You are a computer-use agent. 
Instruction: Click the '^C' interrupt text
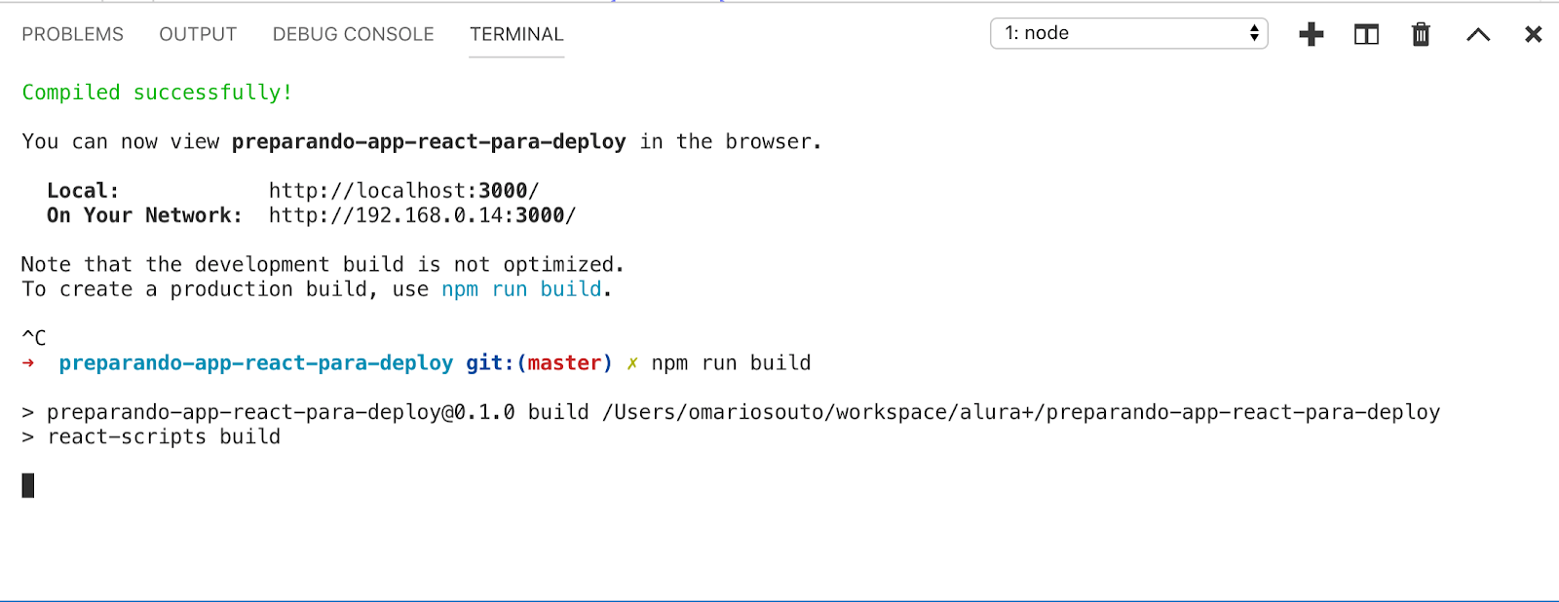point(34,338)
